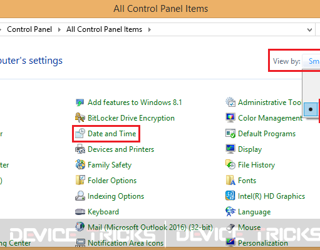The width and height of the screenshot is (320, 250).
Task: Open the Personalization link
Action: (x=263, y=243)
